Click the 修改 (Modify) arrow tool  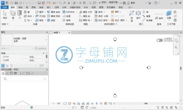[x=5, y=15]
